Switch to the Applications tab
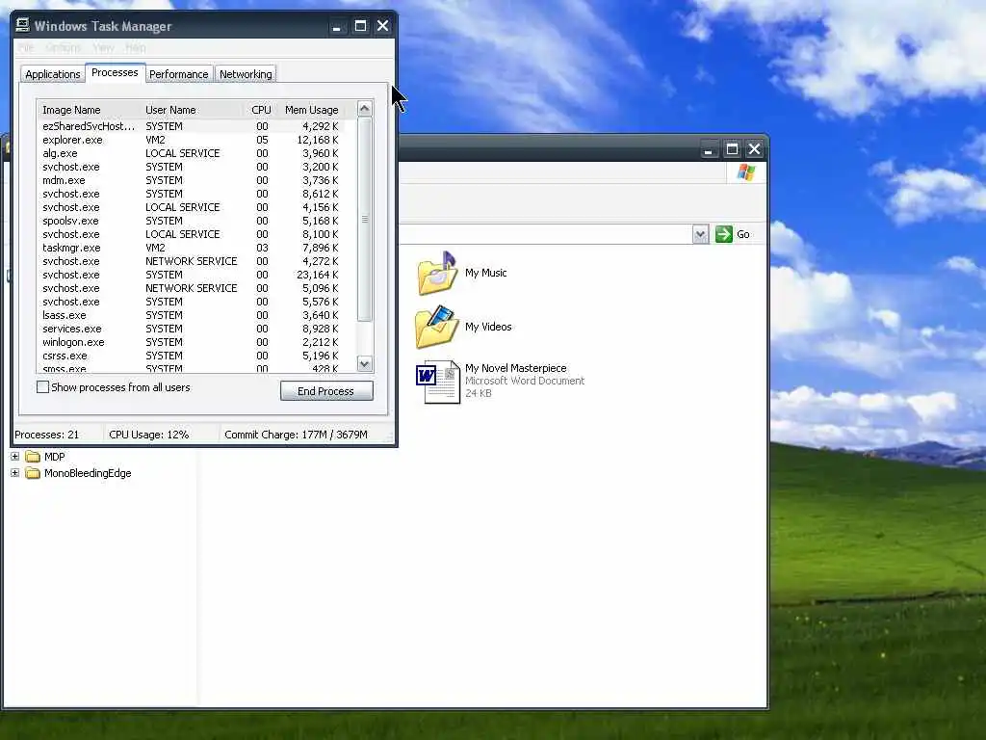 tap(53, 74)
